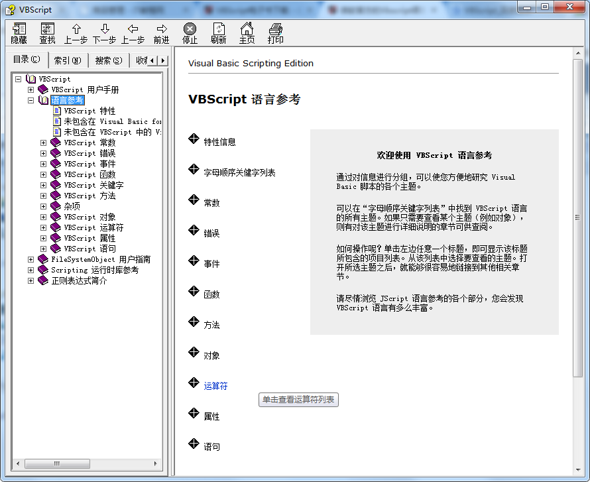Switch to the 搜索 tab
The image size is (590, 482).
click(108, 60)
